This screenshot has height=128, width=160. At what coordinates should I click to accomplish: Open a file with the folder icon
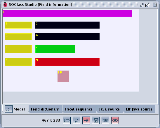pyautogui.click(x=67, y=120)
